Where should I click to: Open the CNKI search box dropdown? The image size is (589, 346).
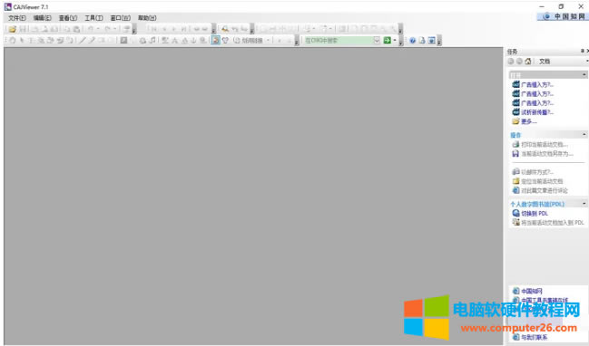(x=377, y=41)
